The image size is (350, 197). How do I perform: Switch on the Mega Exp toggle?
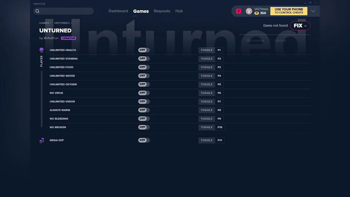(x=144, y=140)
